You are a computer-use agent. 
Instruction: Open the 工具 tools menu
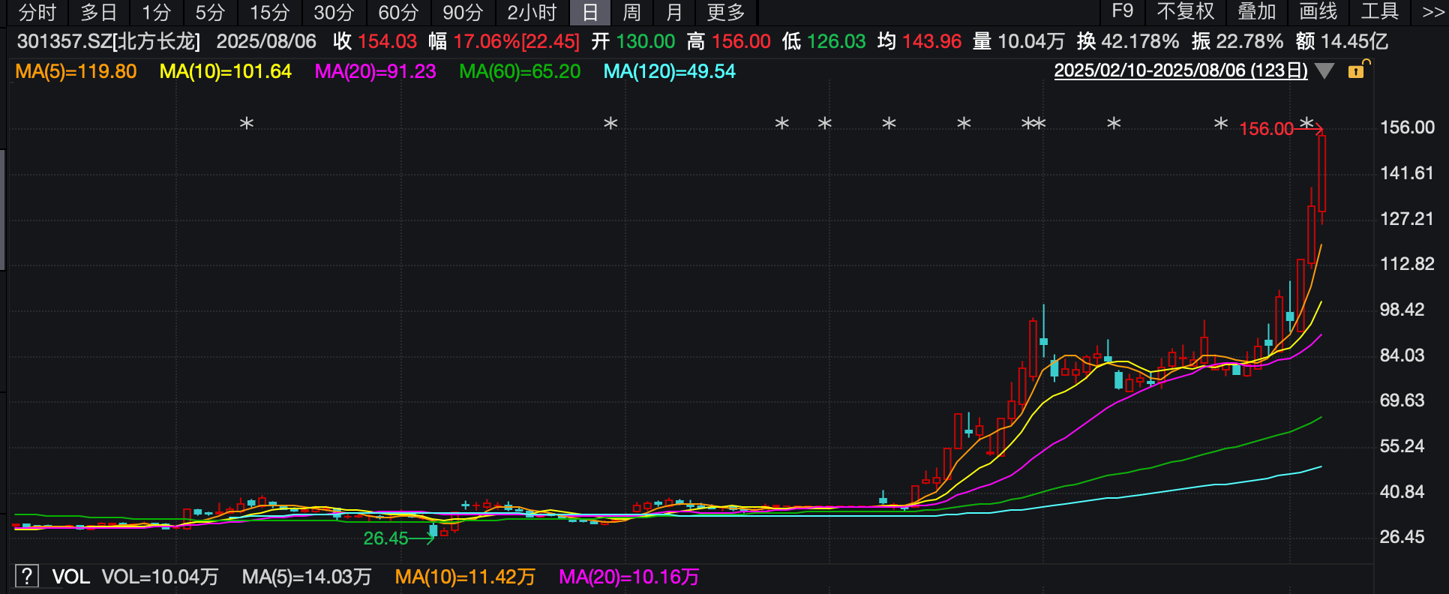1380,11
